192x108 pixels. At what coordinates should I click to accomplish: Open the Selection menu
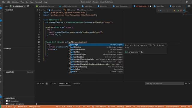[15, 2]
